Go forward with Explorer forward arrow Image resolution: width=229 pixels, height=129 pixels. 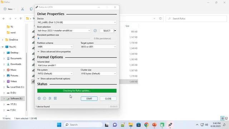click(10, 19)
